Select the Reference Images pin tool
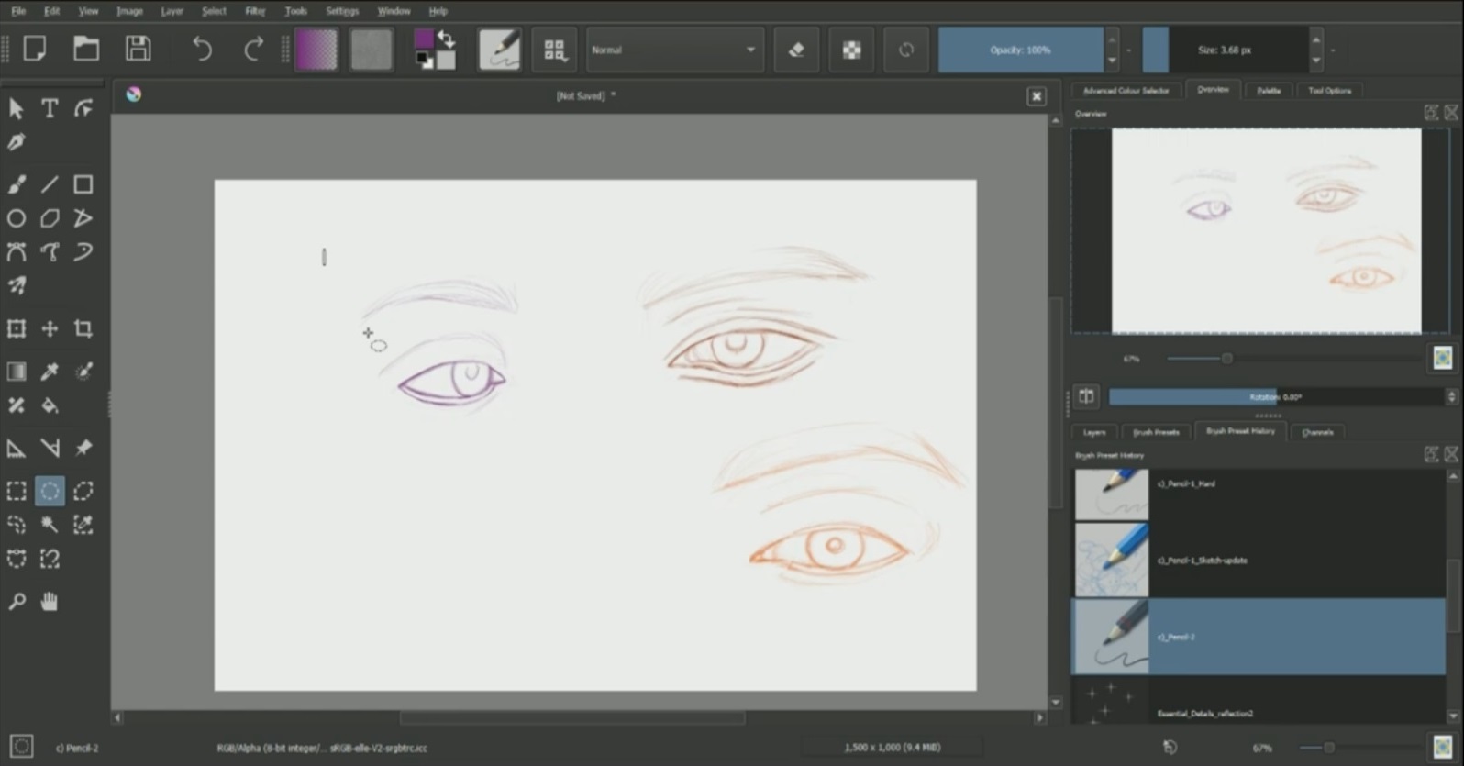Viewport: 1464px width, 766px height. [x=83, y=448]
